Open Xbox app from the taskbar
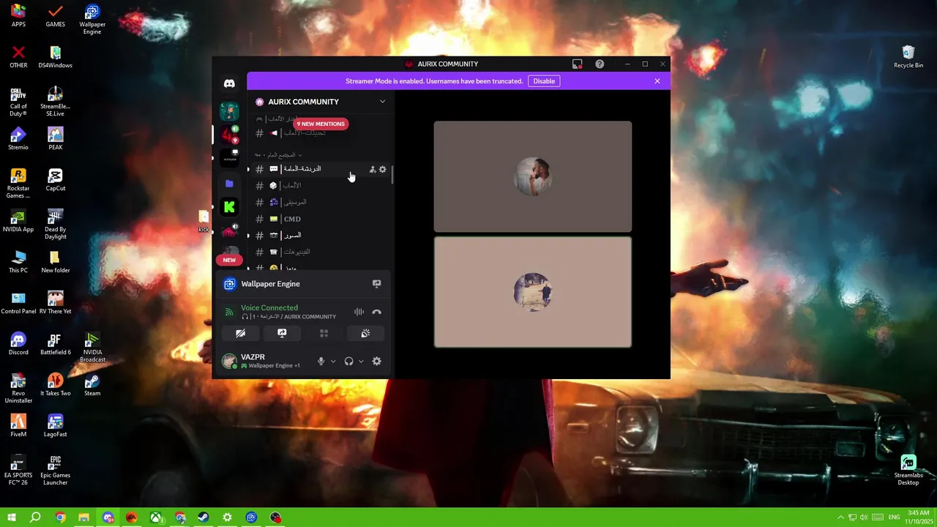The image size is (937, 527). tap(156, 517)
